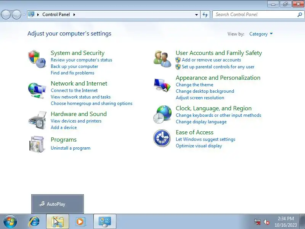Open the Ease of Access icon
305x229 pixels.
[162, 138]
